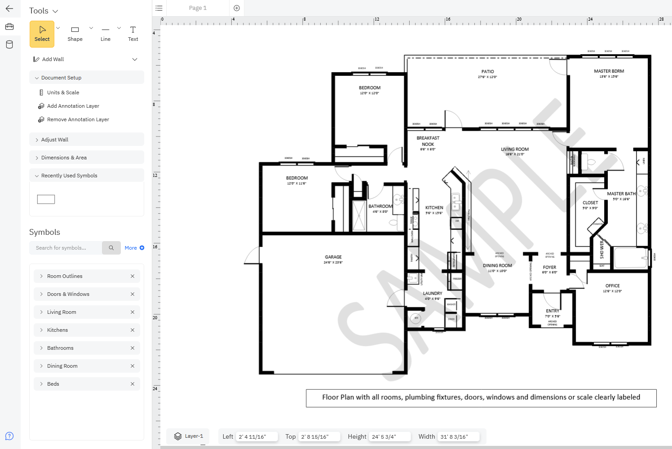Screen dimensions: 672x449
Task: Click the symbol search magnifier button
Action: click(x=111, y=248)
